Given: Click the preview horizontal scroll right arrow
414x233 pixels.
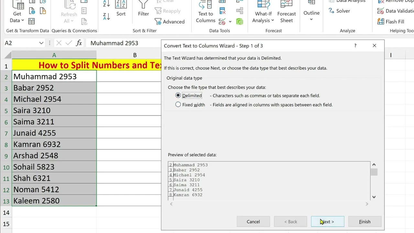Looking at the screenshot, I should pos(367,204).
